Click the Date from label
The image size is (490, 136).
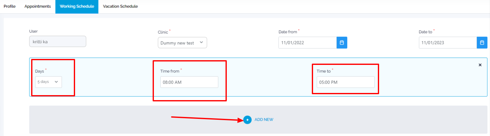[288, 32]
